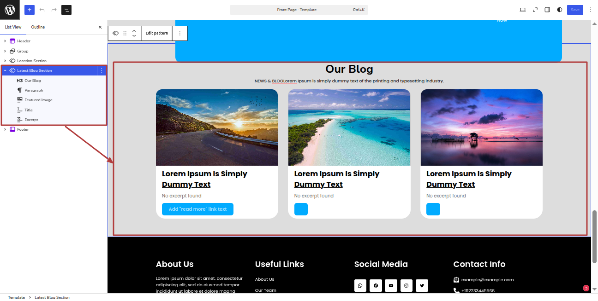Undo the last change
598x301 pixels.
[42, 10]
